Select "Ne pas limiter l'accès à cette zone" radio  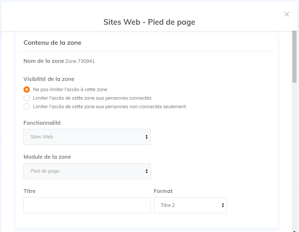tap(27, 89)
